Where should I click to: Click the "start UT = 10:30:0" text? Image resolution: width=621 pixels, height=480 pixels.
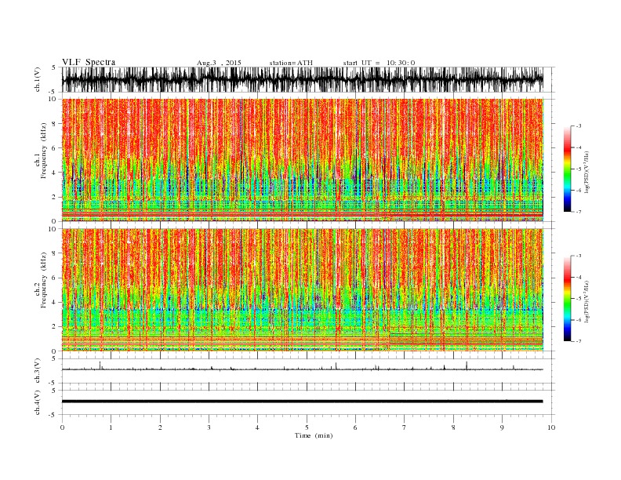click(x=379, y=63)
